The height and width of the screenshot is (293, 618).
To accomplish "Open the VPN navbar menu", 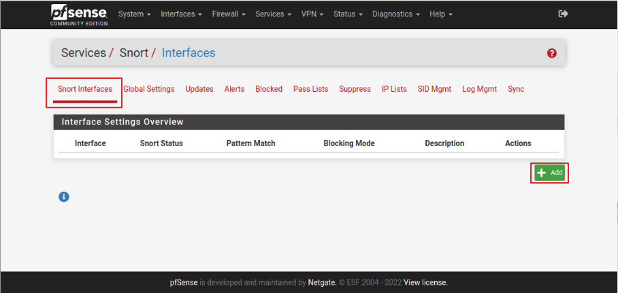I will coord(312,14).
